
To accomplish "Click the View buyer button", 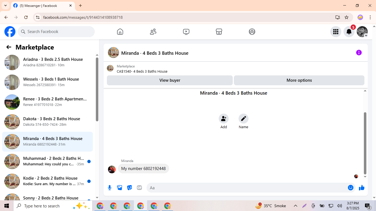I will 170,80.
